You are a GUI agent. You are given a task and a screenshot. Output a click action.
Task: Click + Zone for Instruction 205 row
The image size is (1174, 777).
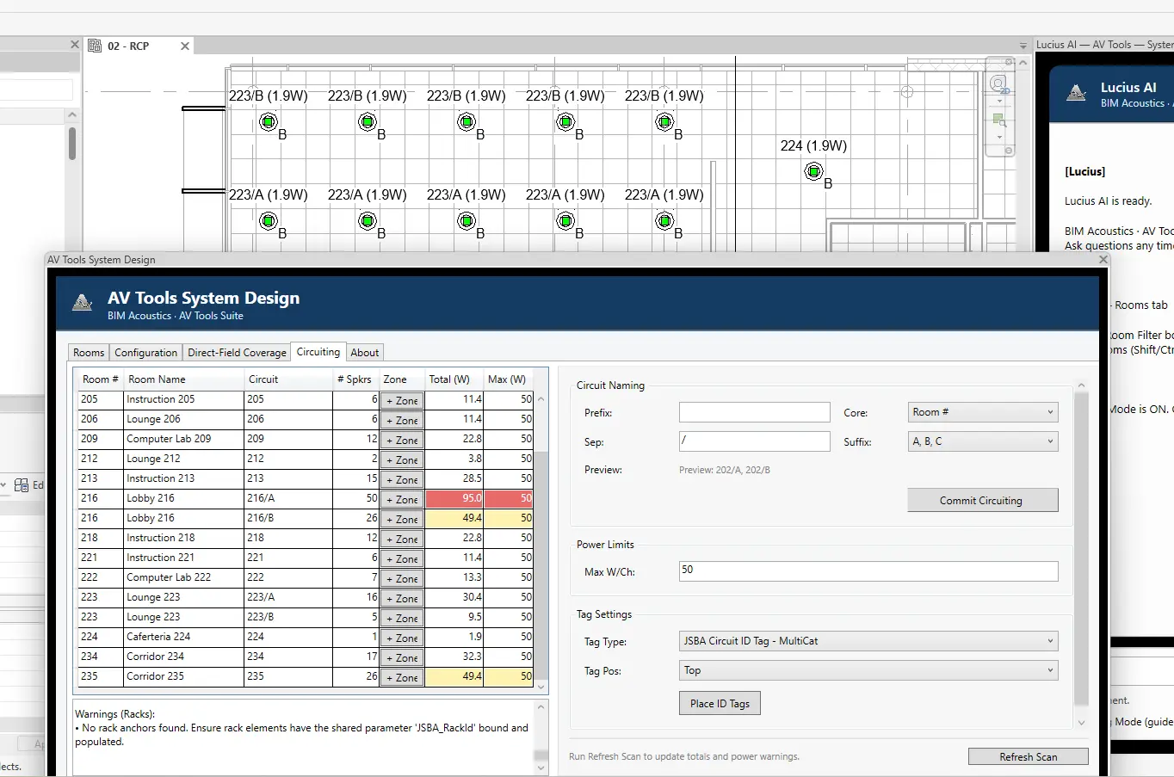(402, 400)
